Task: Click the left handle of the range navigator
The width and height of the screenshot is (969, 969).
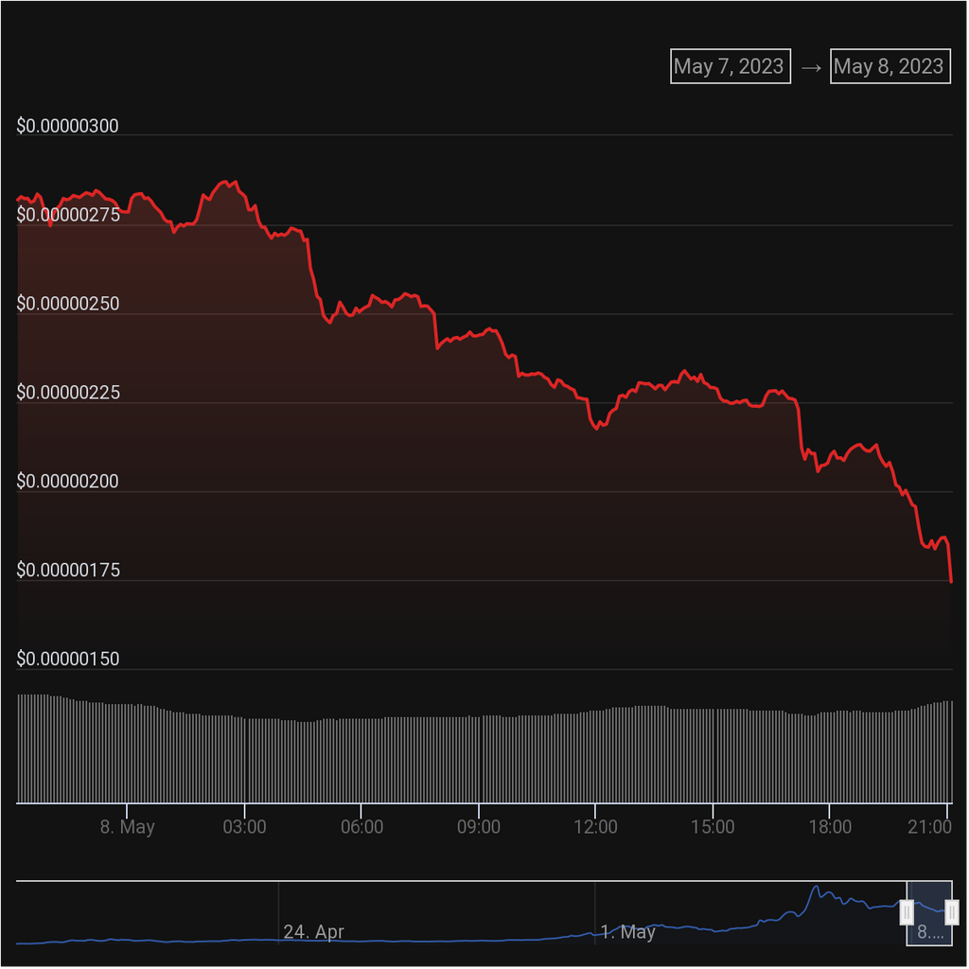Action: (x=906, y=912)
